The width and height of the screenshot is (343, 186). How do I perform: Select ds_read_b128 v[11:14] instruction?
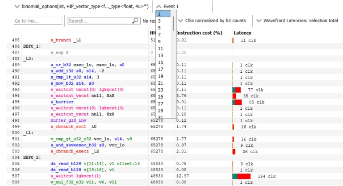click(x=95, y=164)
